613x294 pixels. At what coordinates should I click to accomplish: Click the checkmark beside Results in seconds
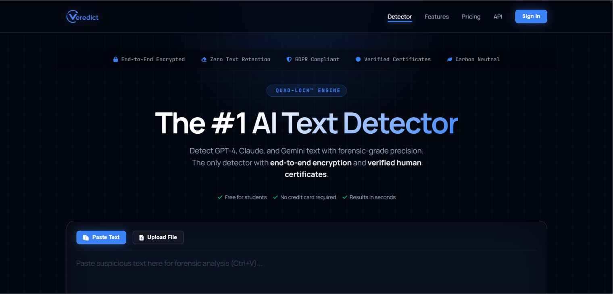point(345,197)
